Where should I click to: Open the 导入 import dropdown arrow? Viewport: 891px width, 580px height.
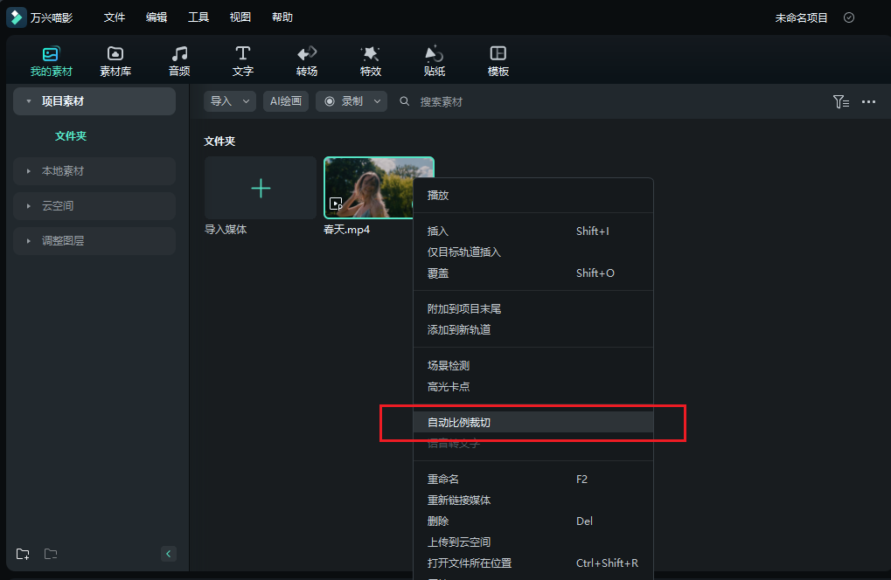coord(247,101)
